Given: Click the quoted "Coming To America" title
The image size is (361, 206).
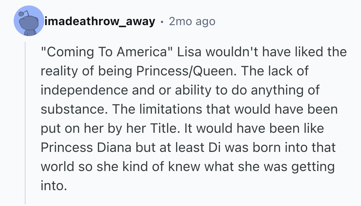Looking at the screenshot, I should [x=107, y=52].
